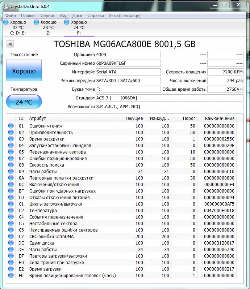Click status orb for 09 Часы работы
The image size is (250, 289).
tap(11, 171)
